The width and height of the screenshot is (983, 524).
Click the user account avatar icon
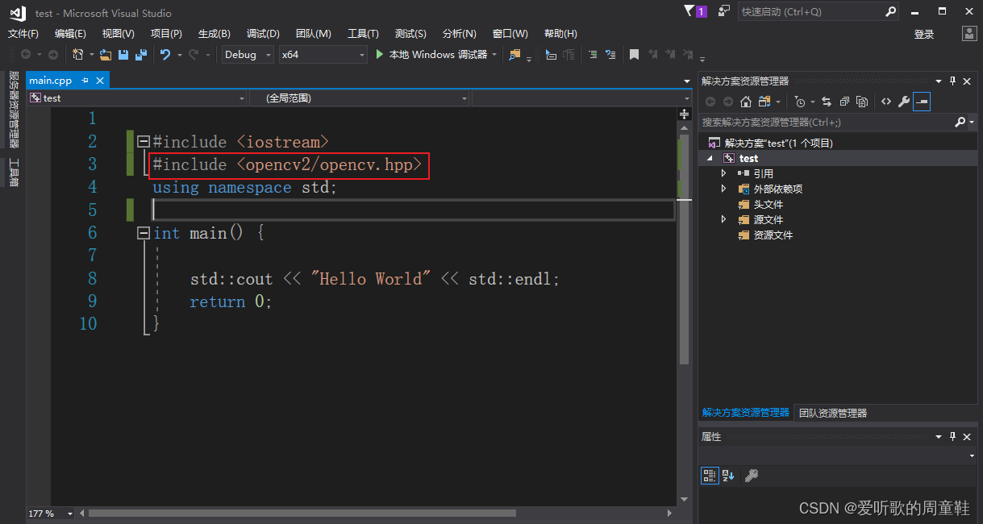click(x=969, y=33)
